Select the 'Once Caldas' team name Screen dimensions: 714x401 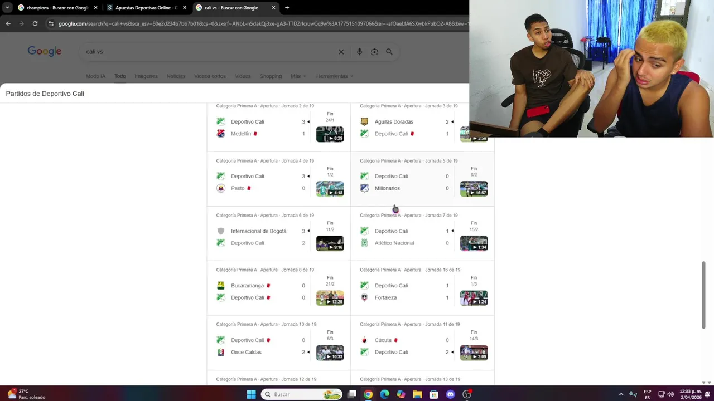pos(246,352)
